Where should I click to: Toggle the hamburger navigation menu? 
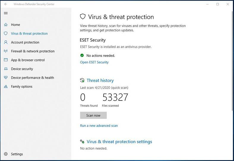[x=6, y=13]
